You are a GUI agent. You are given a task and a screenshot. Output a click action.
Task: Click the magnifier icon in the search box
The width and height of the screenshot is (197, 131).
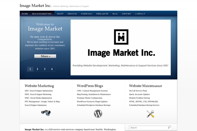click(x=169, y=127)
